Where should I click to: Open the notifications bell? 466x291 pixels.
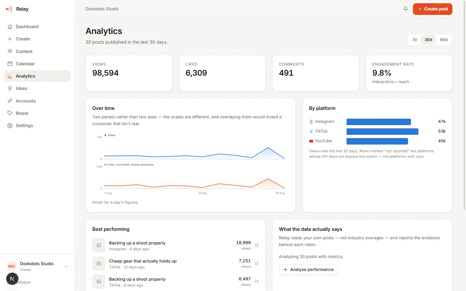point(405,9)
